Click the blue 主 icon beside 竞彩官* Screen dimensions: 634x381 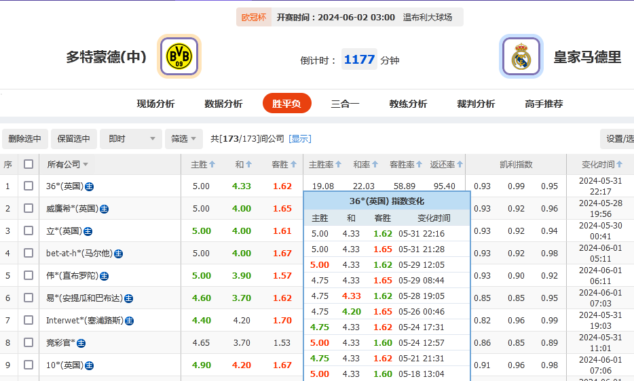(x=81, y=343)
